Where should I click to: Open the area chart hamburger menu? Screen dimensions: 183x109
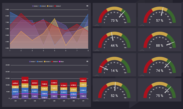tap(87, 6)
